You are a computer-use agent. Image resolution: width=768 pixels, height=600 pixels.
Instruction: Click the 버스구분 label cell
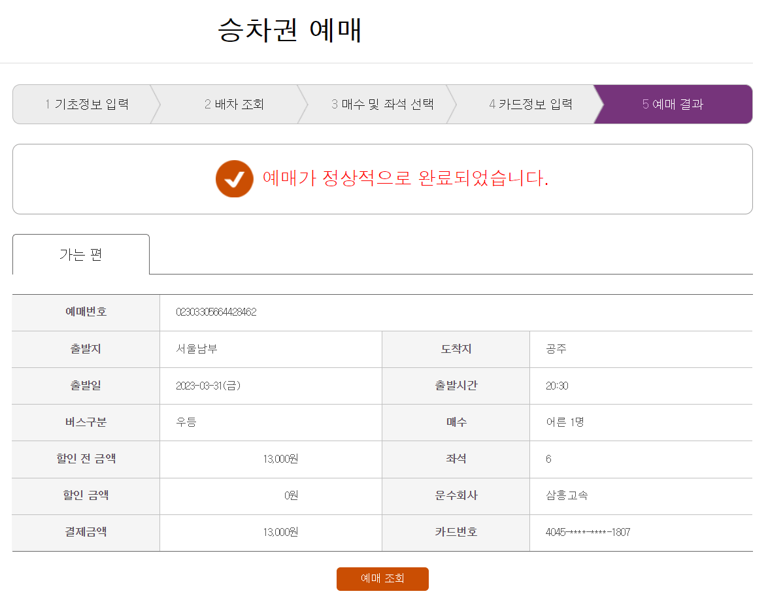coord(86,423)
